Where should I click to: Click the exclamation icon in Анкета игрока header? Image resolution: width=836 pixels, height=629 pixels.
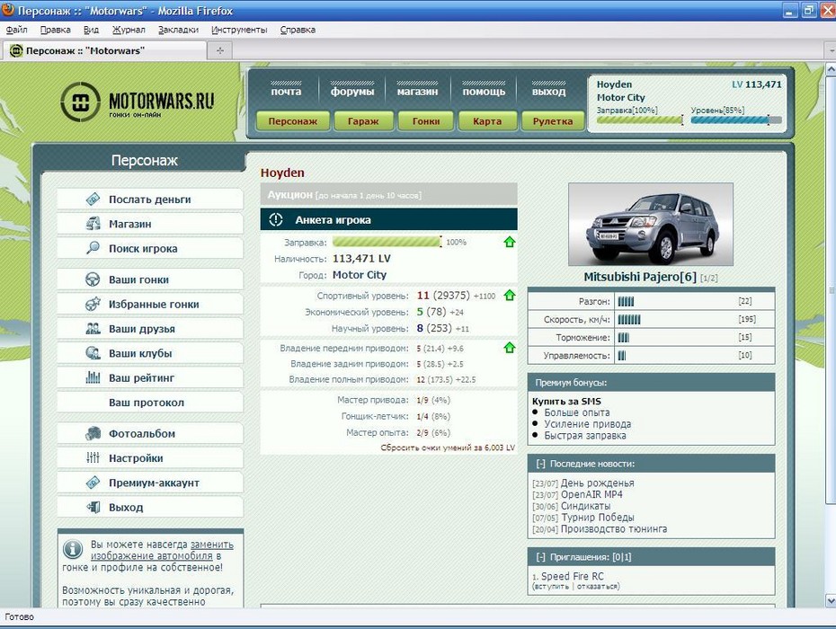276,219
